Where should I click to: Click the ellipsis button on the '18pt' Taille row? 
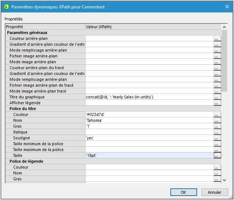[217, 155]
